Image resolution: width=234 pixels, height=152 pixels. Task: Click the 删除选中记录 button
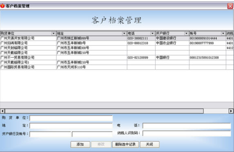click(125, 144)
